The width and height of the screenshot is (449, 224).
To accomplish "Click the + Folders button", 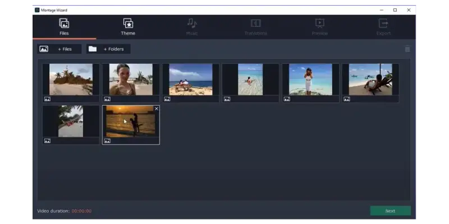I will click(x=109, y=49).
